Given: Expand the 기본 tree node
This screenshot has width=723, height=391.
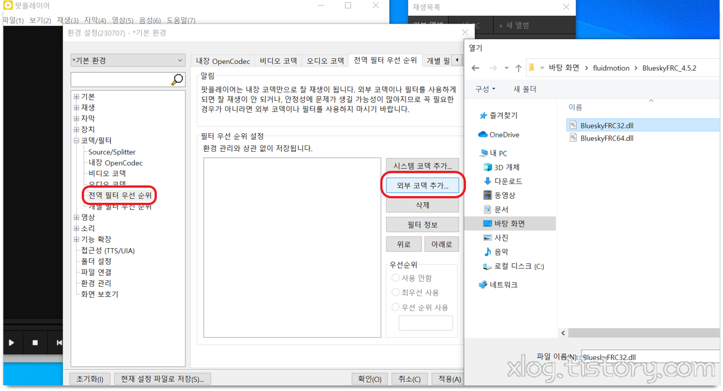Looking at the screenshot, I should [x=76, y=96].
